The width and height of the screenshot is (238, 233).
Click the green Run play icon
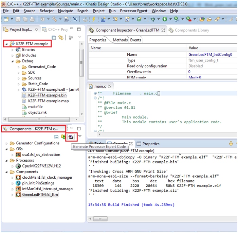pyautogui.click(x=165, y=19)
